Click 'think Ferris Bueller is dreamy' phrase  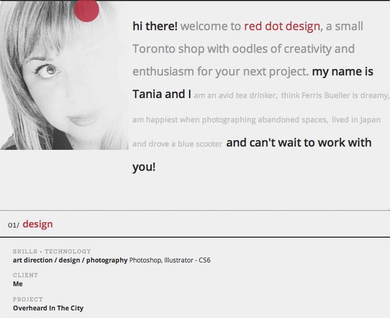pyautogui.click(x=335, y=95)
